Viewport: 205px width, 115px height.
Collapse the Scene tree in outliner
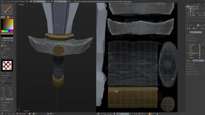coord(186,6)
